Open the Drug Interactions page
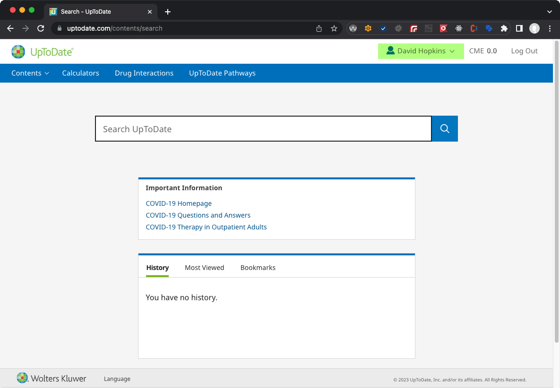 [x=144, y=73]
